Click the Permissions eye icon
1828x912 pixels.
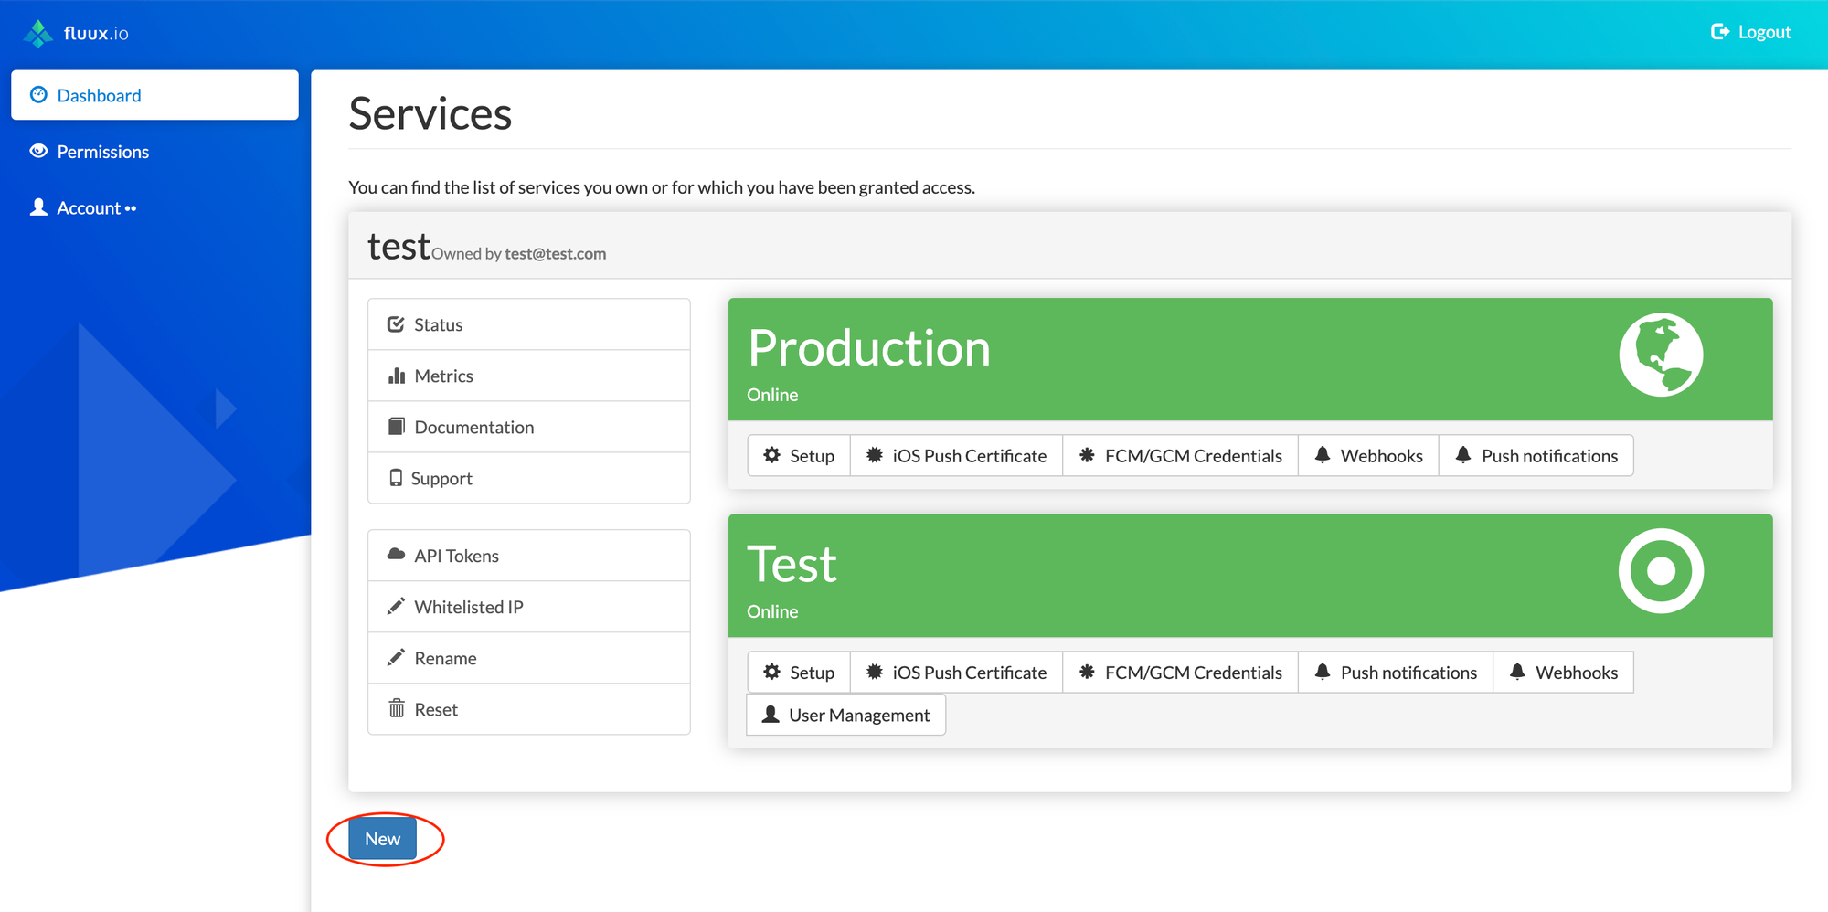click(x=38, y=151)
